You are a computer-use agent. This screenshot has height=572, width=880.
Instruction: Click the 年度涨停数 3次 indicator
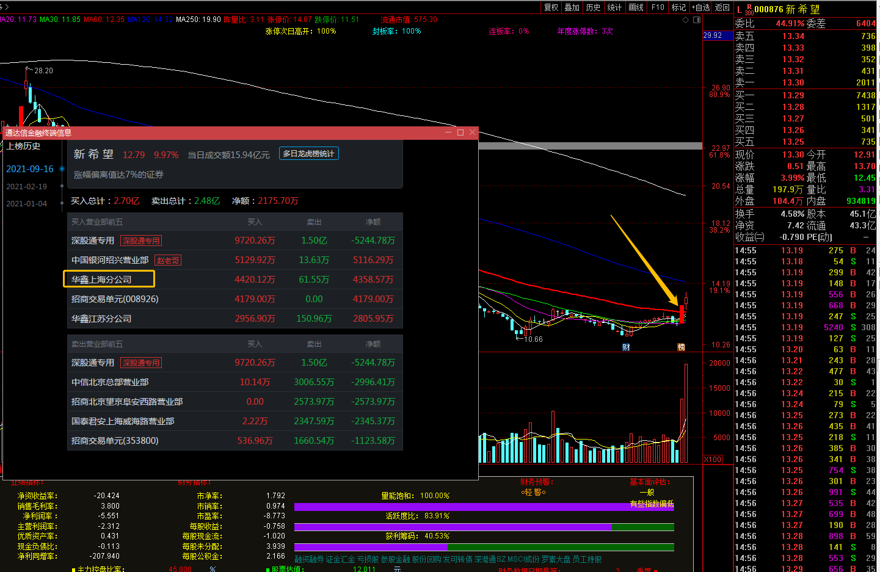(x=586, y=31)
